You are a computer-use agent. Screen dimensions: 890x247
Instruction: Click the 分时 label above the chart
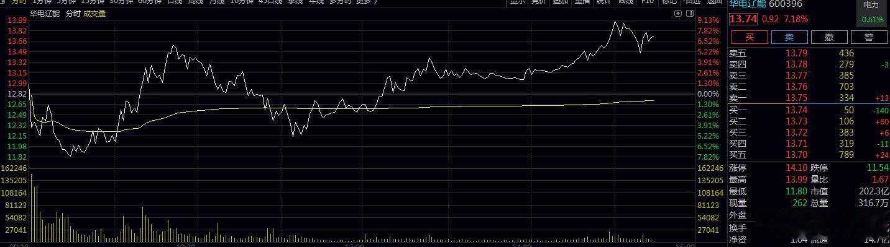tap(73, 14)
